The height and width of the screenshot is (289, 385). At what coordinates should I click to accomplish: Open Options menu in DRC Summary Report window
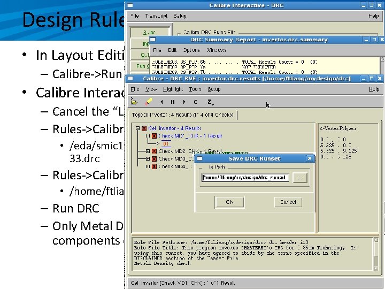click(x=191, y=50)
